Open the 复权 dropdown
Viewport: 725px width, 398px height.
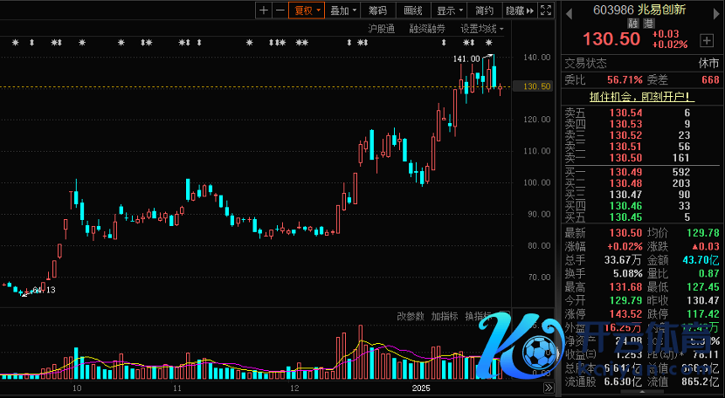point(307,10)
